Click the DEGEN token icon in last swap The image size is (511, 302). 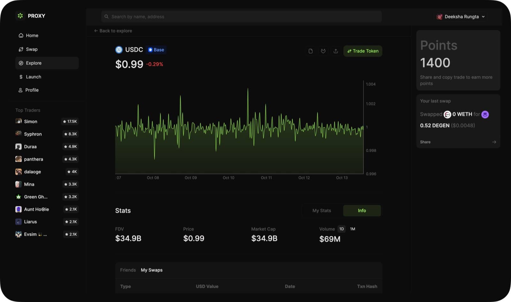coord(485,114)
